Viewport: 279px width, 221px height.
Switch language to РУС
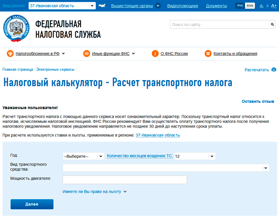pyautogui.click(x=240, y=6)
